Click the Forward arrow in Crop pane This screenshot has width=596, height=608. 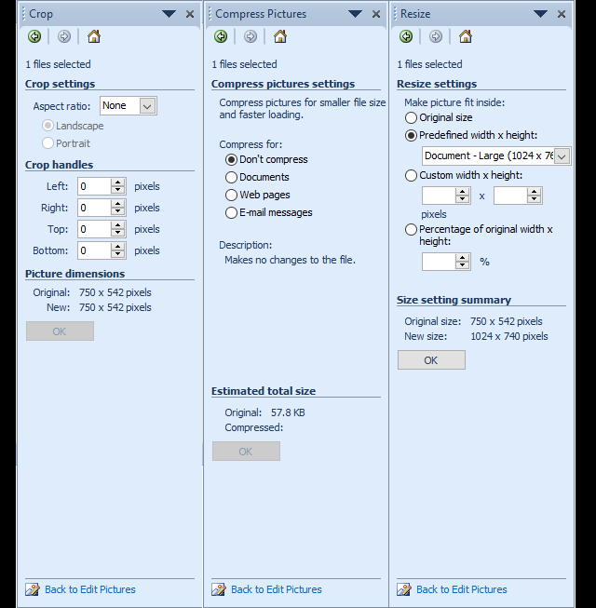coord(64,37)
